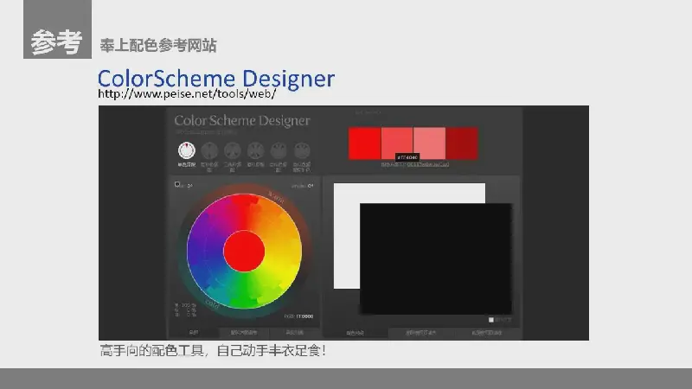Open the Color List tab under the wheel
The width and height of the screenshot is (692, 389).
[x=294, y=333]
